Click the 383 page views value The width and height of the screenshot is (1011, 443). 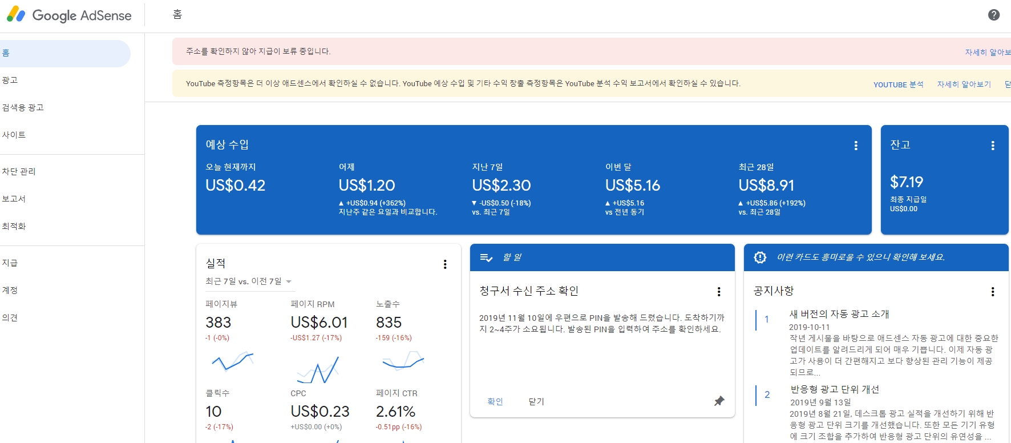pyautogui.click(x=219, y=323)
